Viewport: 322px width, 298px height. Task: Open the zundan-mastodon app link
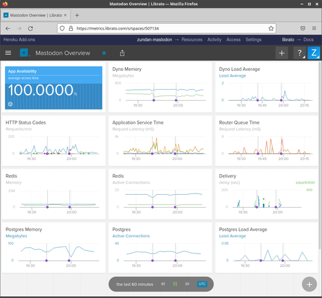(x=155, y=39)
